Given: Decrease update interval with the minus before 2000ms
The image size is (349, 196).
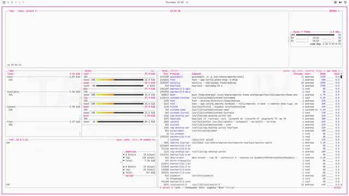Looking at the screenshot, I should click(x=327, y=11).
